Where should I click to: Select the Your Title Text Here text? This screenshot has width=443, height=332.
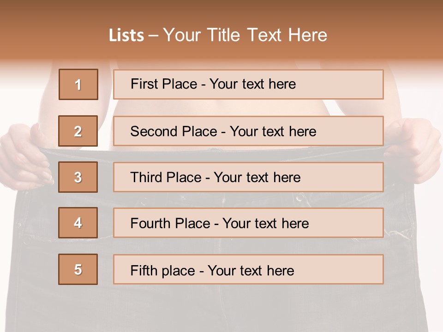[x=245, y=36]
